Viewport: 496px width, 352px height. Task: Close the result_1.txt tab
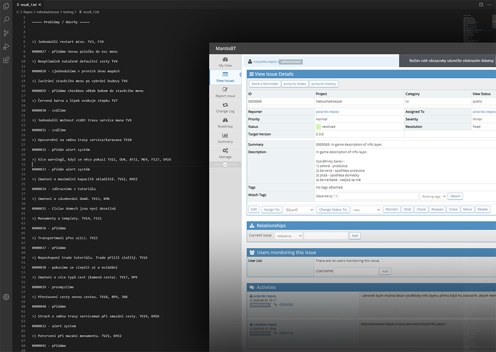[x=39, y=5]
